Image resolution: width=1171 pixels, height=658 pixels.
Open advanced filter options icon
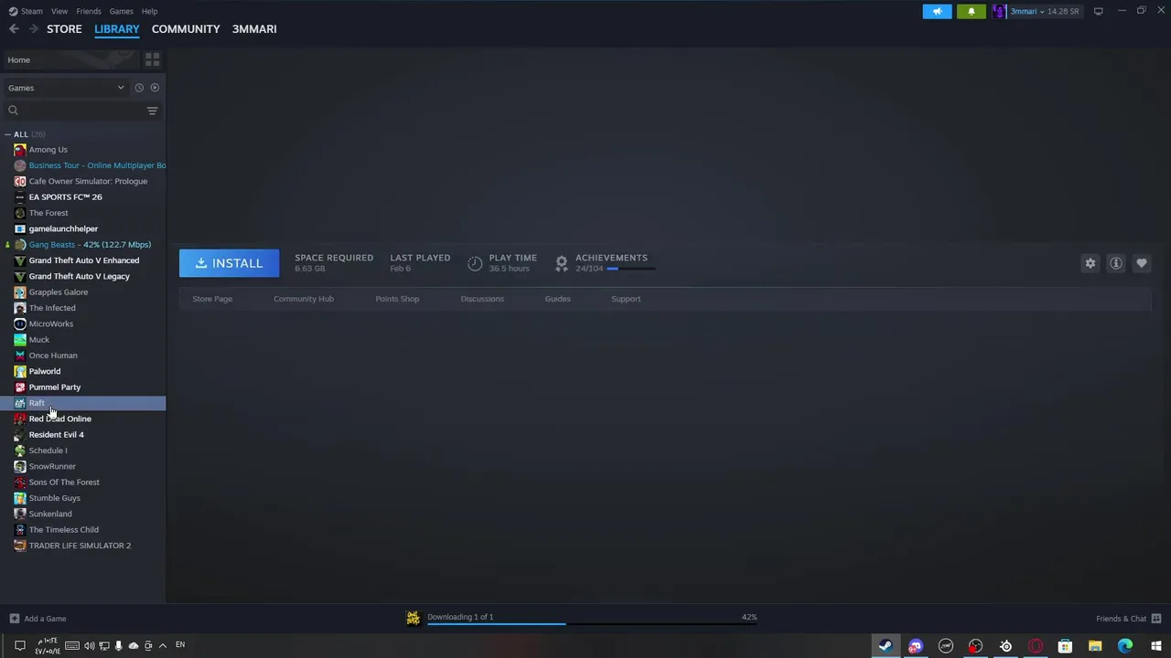pyautogui.click(x=153, y=111)
